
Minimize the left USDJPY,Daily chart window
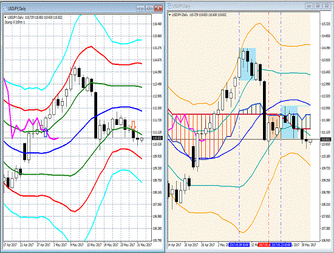tap(140, 8)
